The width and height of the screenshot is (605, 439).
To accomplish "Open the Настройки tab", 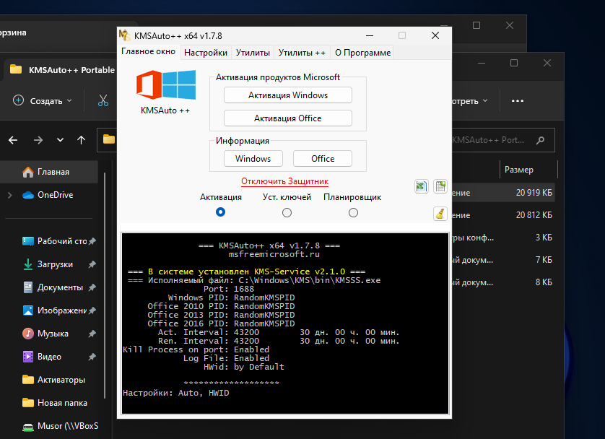I will (206, 53).
